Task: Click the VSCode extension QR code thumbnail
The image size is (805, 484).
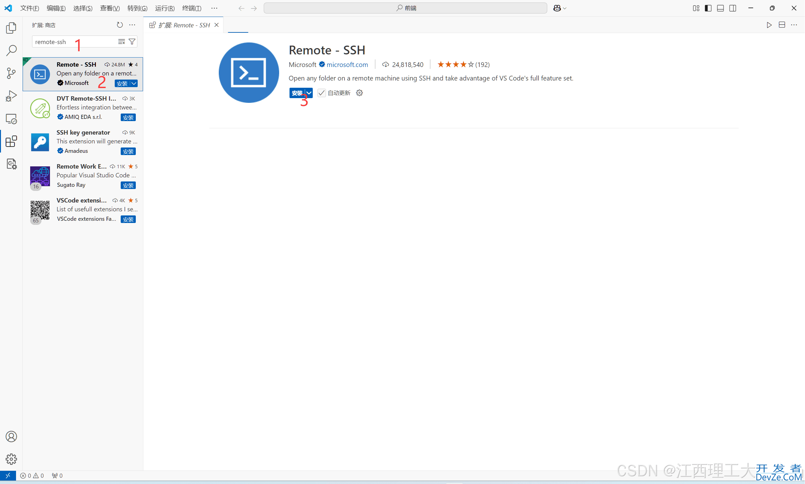Action: 40,210
